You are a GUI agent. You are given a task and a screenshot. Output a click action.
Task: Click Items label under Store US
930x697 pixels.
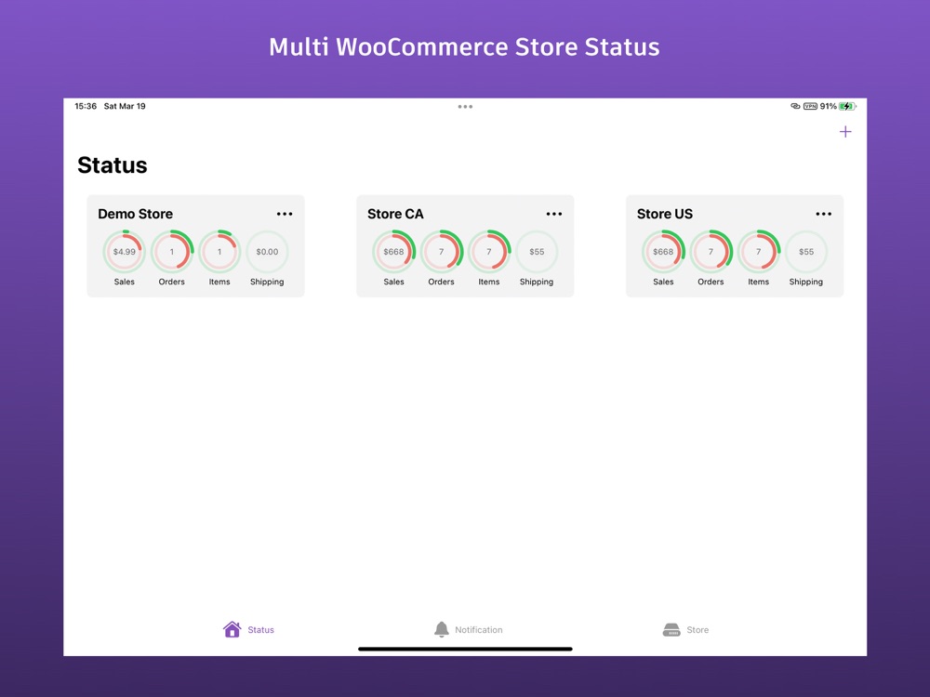[x=758, y=282]
